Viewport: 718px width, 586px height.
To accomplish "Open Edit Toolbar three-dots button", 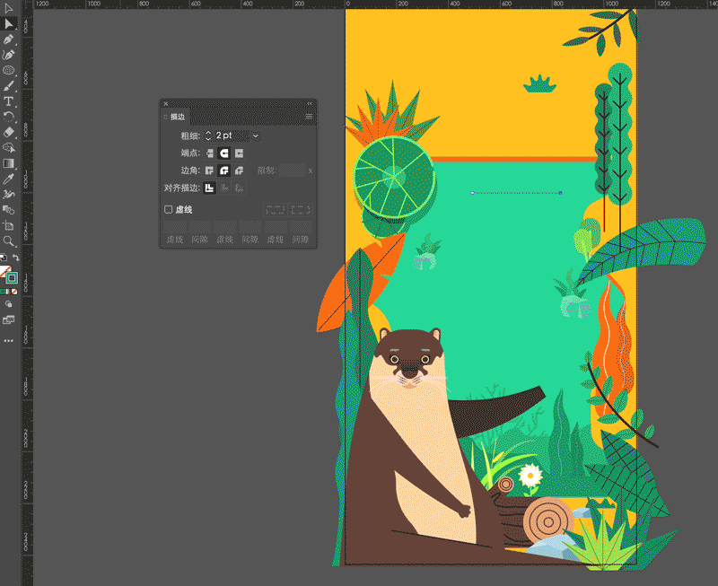I will point(8,341).
